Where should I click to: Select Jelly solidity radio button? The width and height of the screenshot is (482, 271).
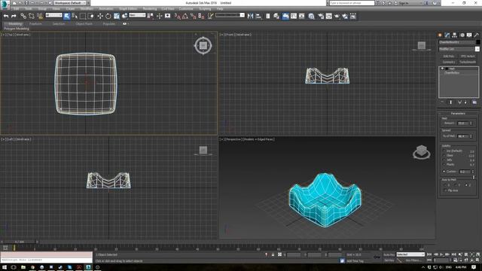tap(444, 160)
